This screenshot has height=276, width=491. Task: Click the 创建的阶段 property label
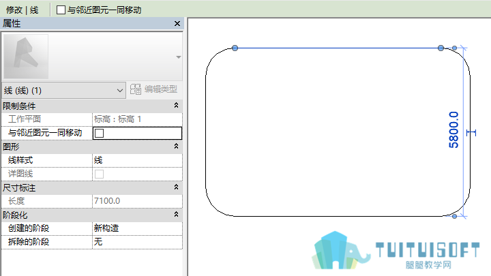[x=29, y=228]
